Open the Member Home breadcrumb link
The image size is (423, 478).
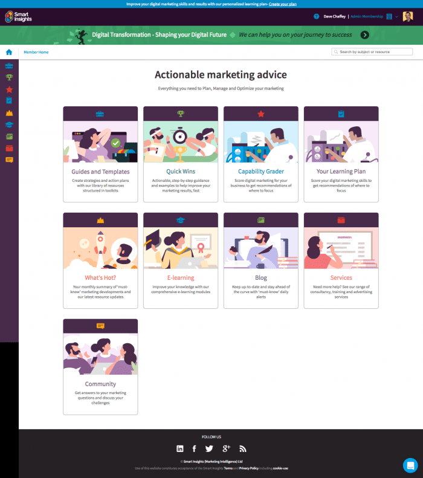36,52
